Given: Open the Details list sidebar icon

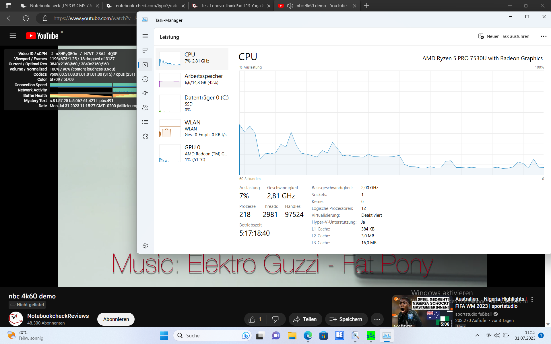Looking at the screenshot, I should [145, 122].
